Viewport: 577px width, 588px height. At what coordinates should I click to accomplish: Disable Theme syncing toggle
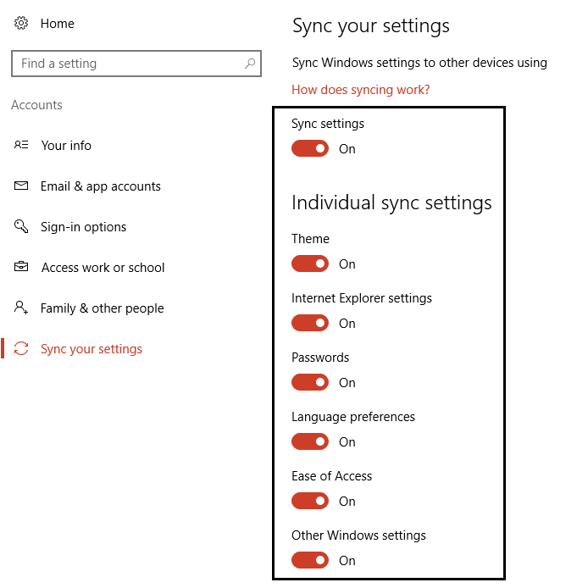[x=310, y=263]
